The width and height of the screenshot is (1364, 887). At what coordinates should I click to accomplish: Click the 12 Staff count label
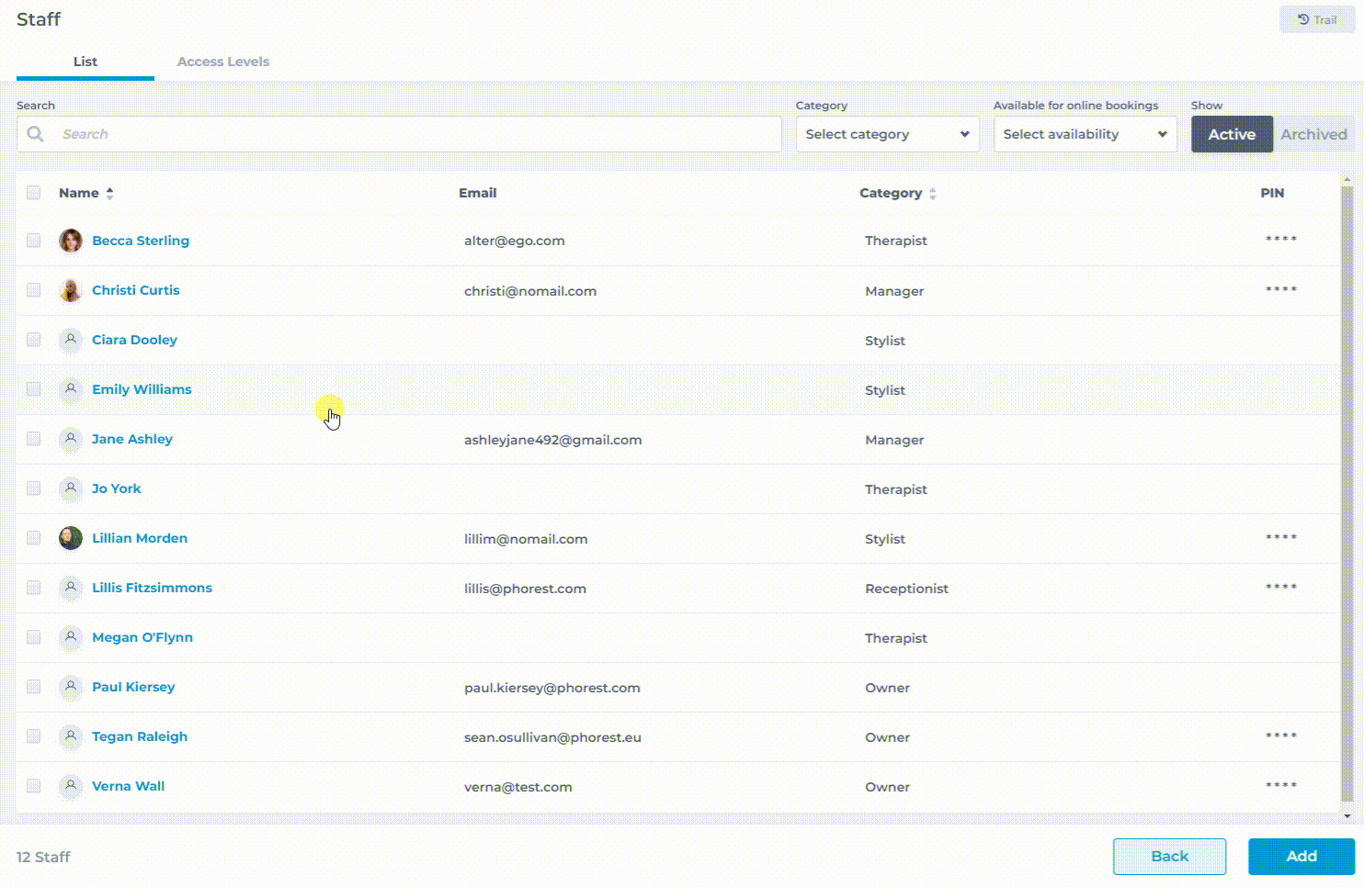[x=43, y=857]
